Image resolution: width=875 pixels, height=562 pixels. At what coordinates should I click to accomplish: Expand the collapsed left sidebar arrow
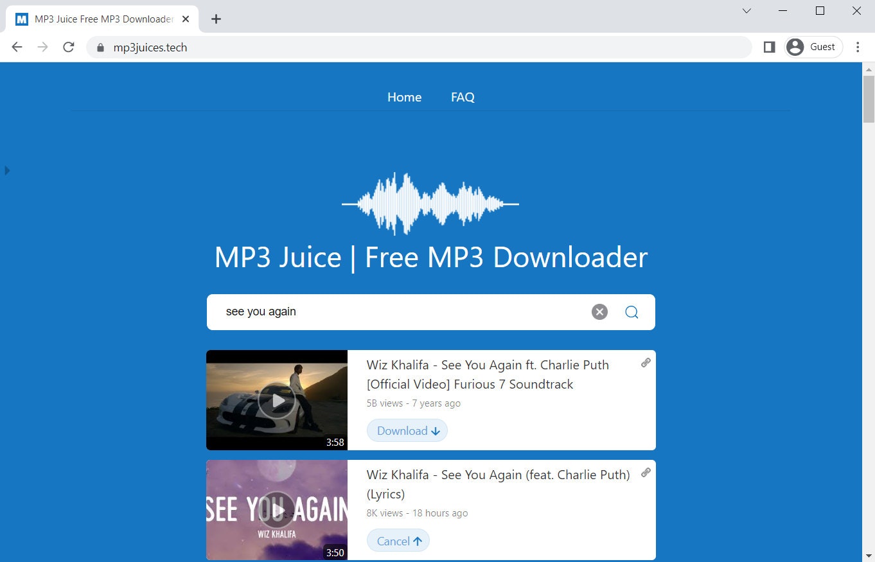tap(7, 170)
